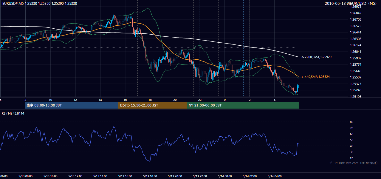Click RSI level 50 on scale
Image resolution: width=381 pixels, height=179 pixels.
tap(351, 140)
